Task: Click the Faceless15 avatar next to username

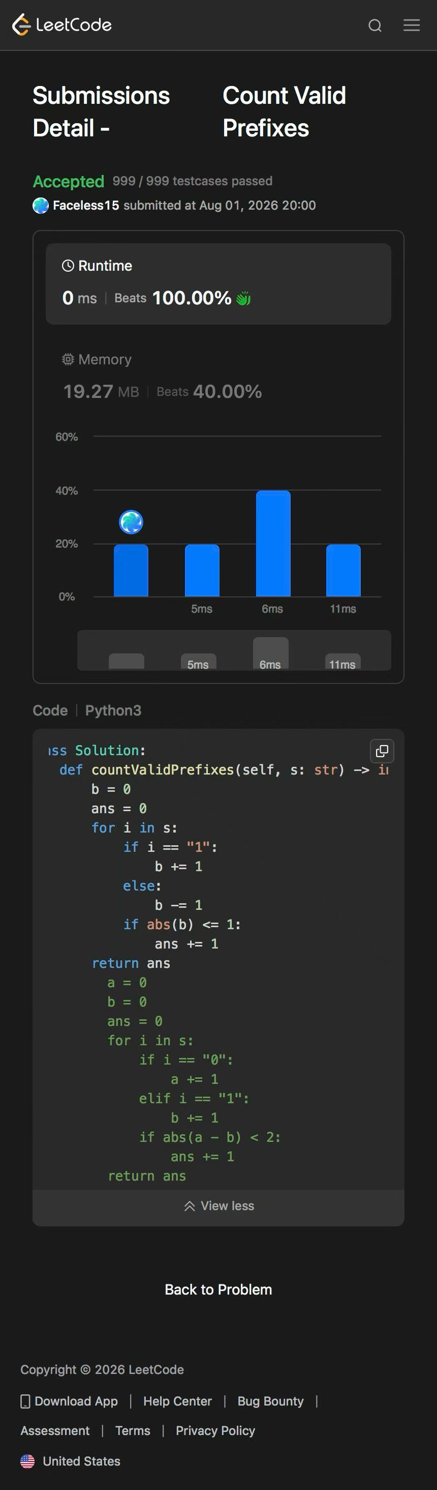Action: [41, 206]
